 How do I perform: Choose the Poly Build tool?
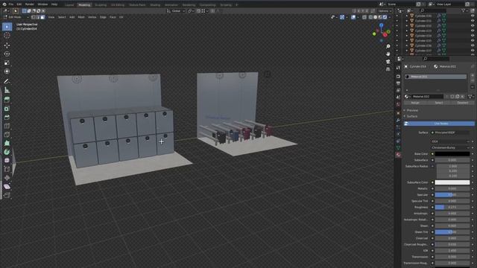click(7, 143)
